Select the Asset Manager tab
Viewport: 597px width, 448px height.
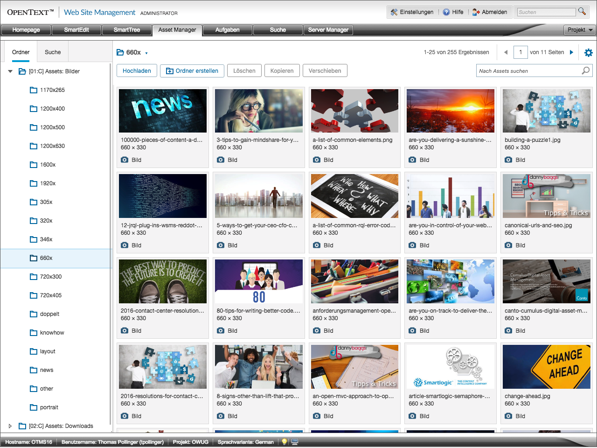click(177, 30)
